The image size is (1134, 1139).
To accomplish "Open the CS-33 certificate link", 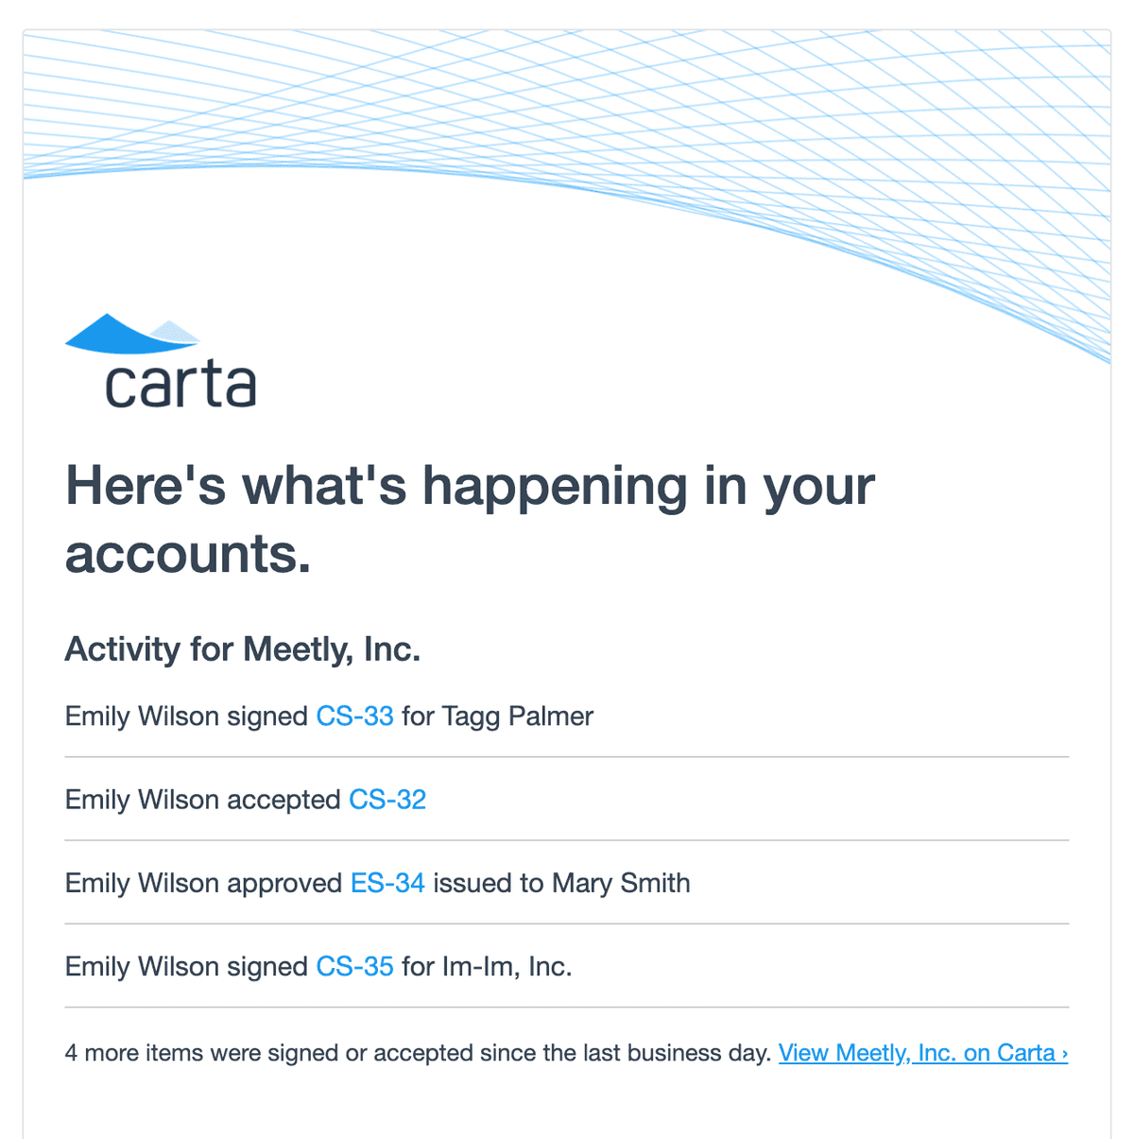I will tap(354, 716).
